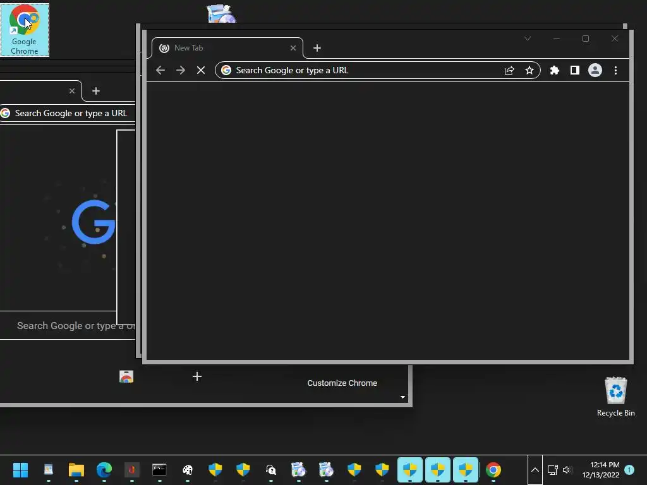Open the Web Store shortcut tile in background window
Screen dimensions: 647x485
tap(126, 376)
